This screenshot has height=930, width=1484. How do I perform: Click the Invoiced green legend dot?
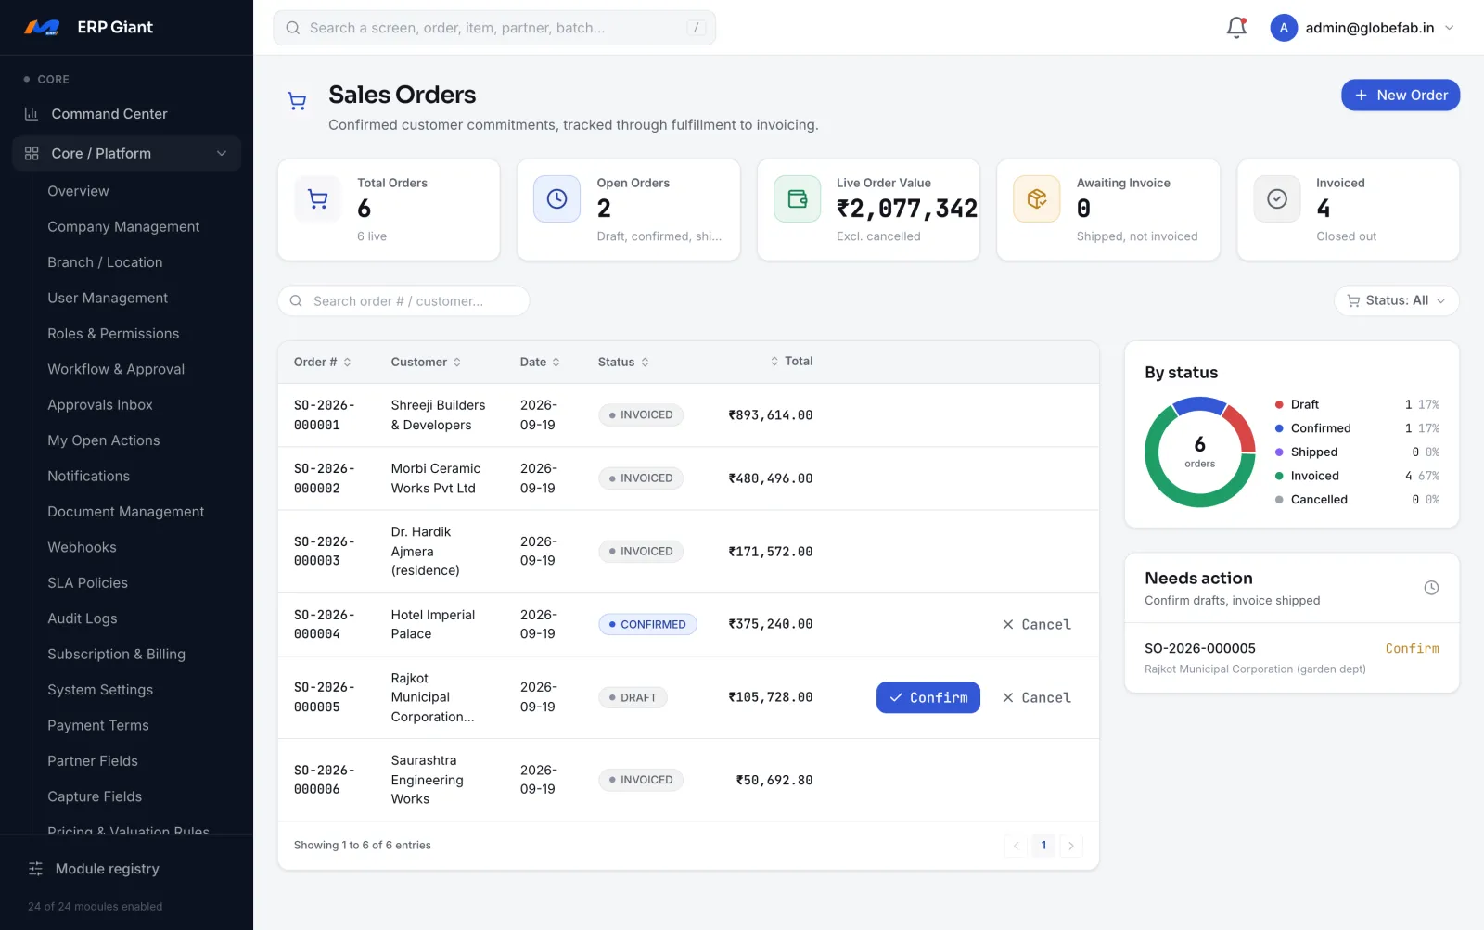(1279, 476)
